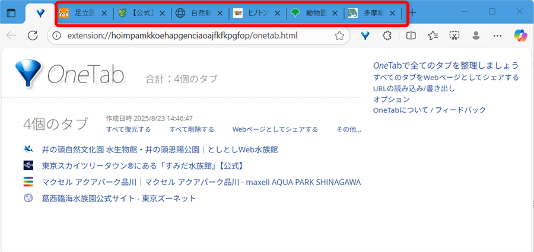Open the Favorites list icon
The width and height of the screenshot is (534, 252).
pos(433,36)
